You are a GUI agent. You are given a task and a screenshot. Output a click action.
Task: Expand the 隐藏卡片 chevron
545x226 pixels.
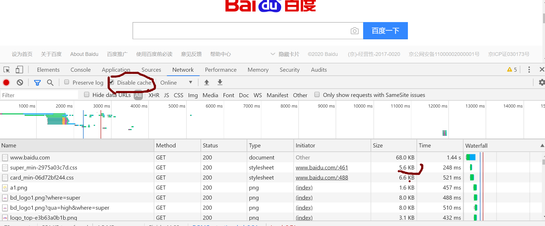coord(273,54)
